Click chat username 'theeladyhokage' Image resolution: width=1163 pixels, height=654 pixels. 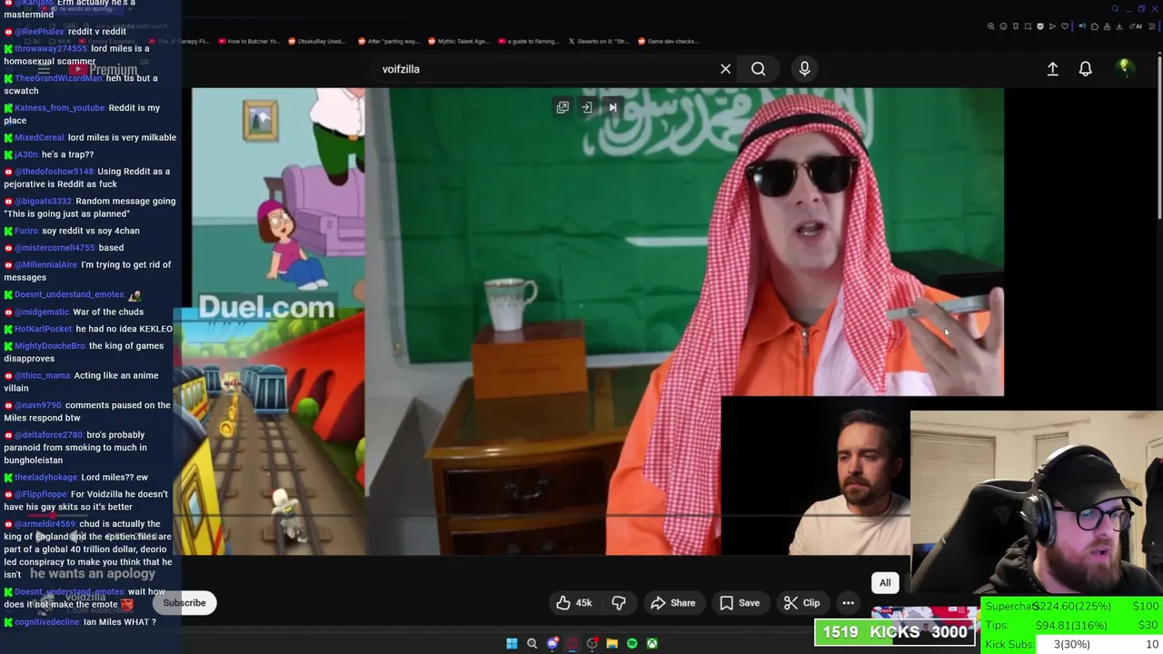45,478
